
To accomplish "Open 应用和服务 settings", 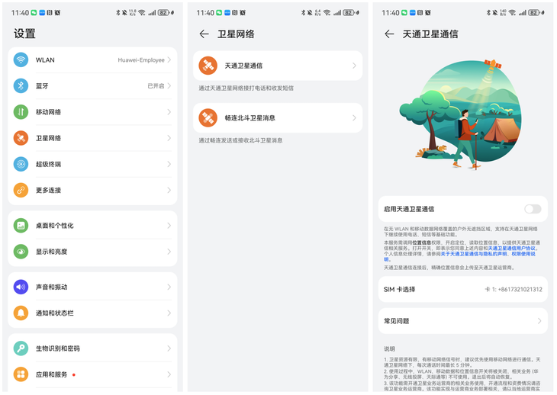I will [x=92, y=374].
